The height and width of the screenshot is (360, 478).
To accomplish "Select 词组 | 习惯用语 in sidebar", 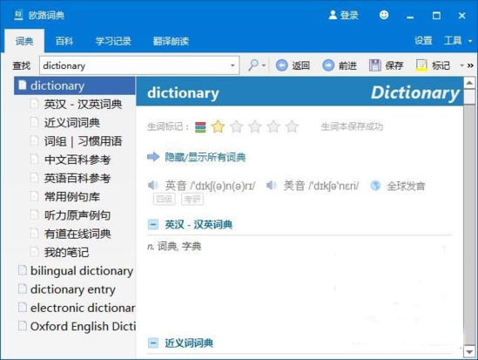I will coord(83,141).
